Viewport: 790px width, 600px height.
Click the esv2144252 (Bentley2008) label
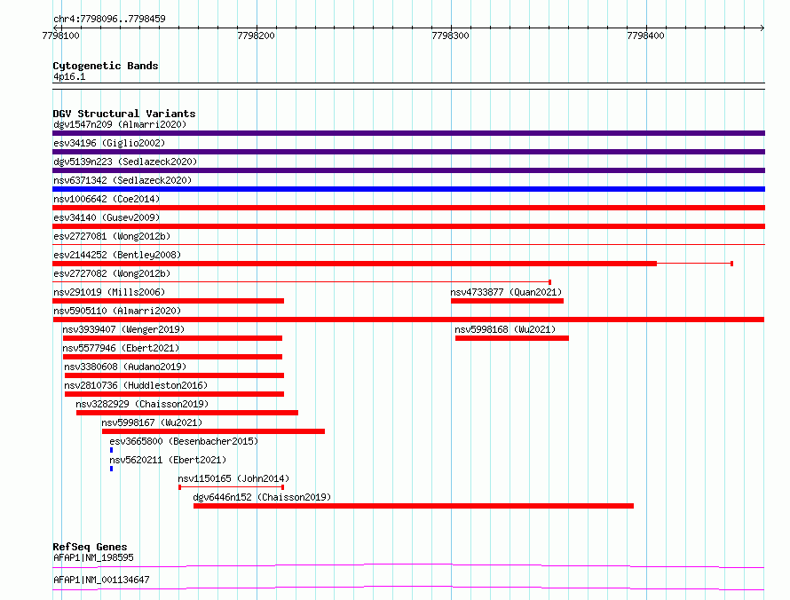[117, 255]
